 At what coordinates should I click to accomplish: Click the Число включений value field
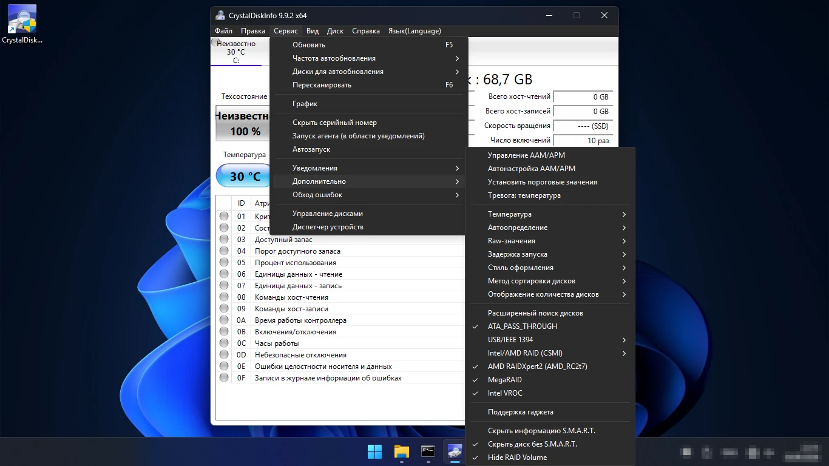[x=583, y=141]
